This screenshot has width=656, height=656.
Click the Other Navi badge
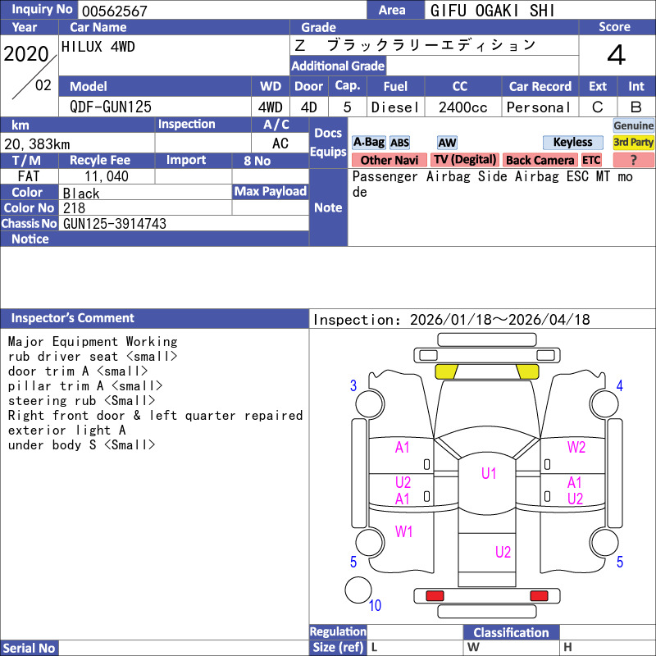click(389, 161)
